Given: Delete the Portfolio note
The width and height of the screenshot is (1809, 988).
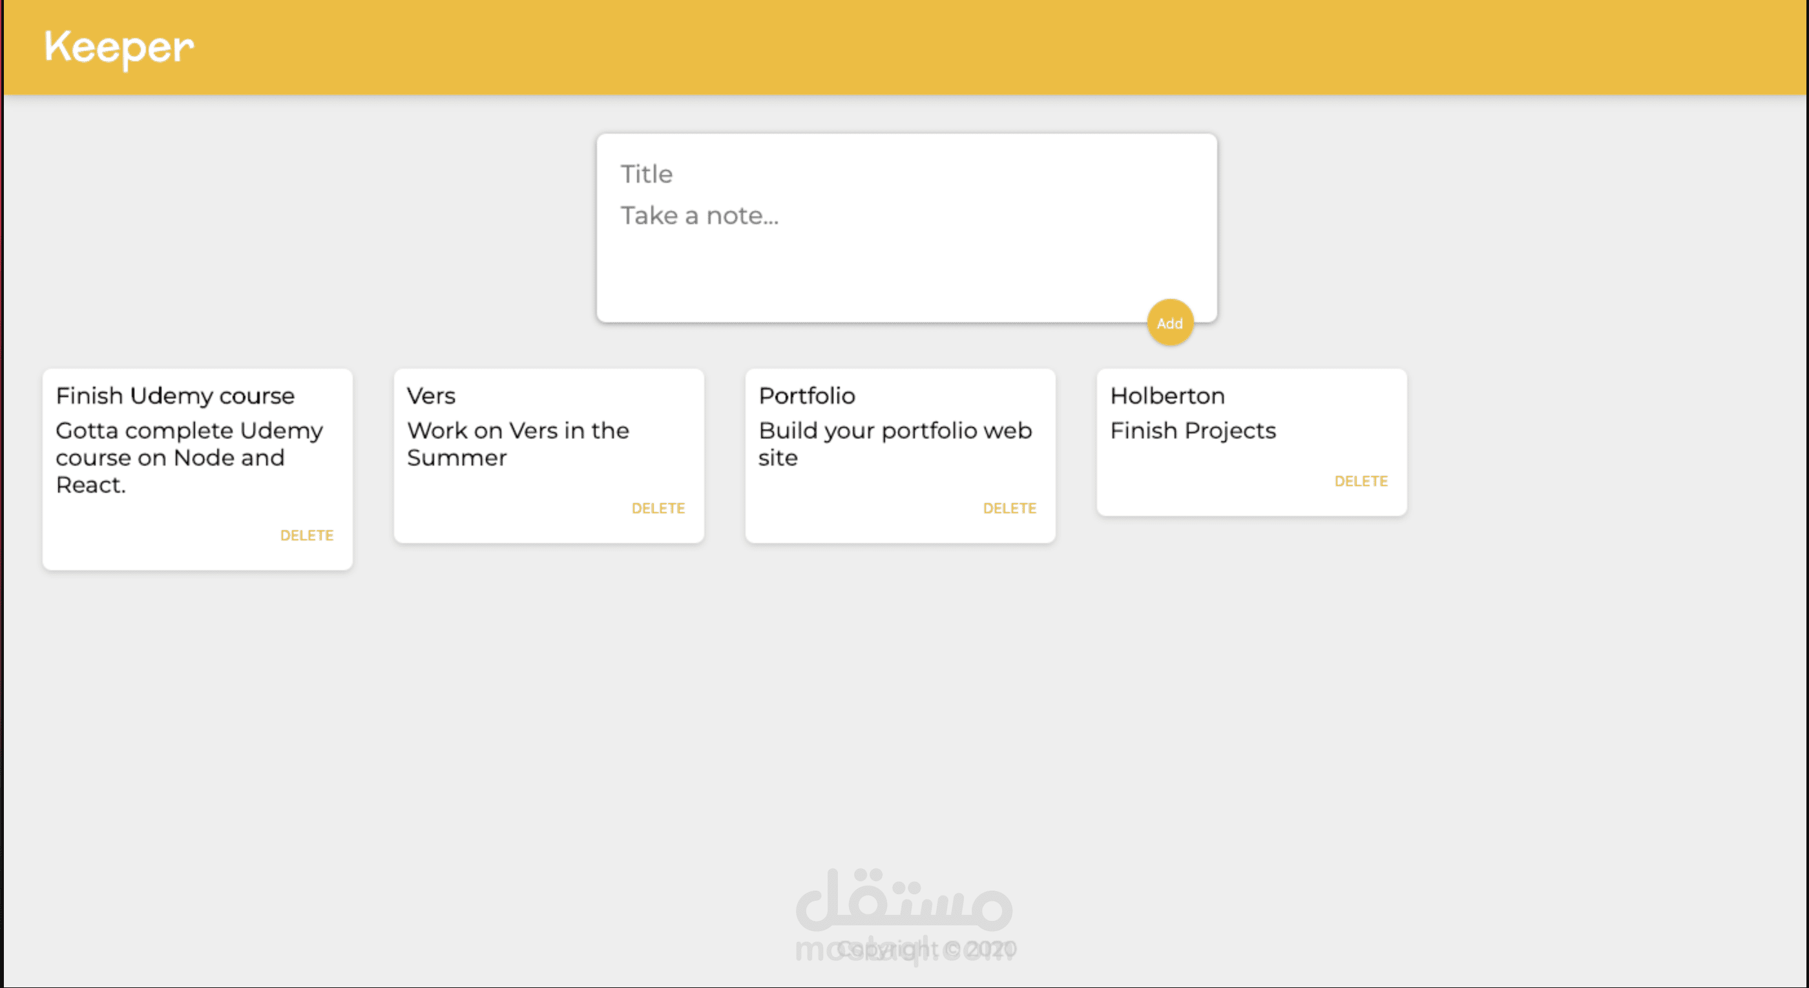Looking at the screenshot, I should (x=1009, y=508).
